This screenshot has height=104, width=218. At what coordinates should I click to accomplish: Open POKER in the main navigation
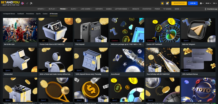[157, 9]
